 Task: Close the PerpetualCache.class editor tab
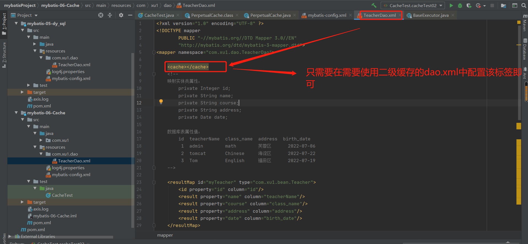[x=237, y=15]
